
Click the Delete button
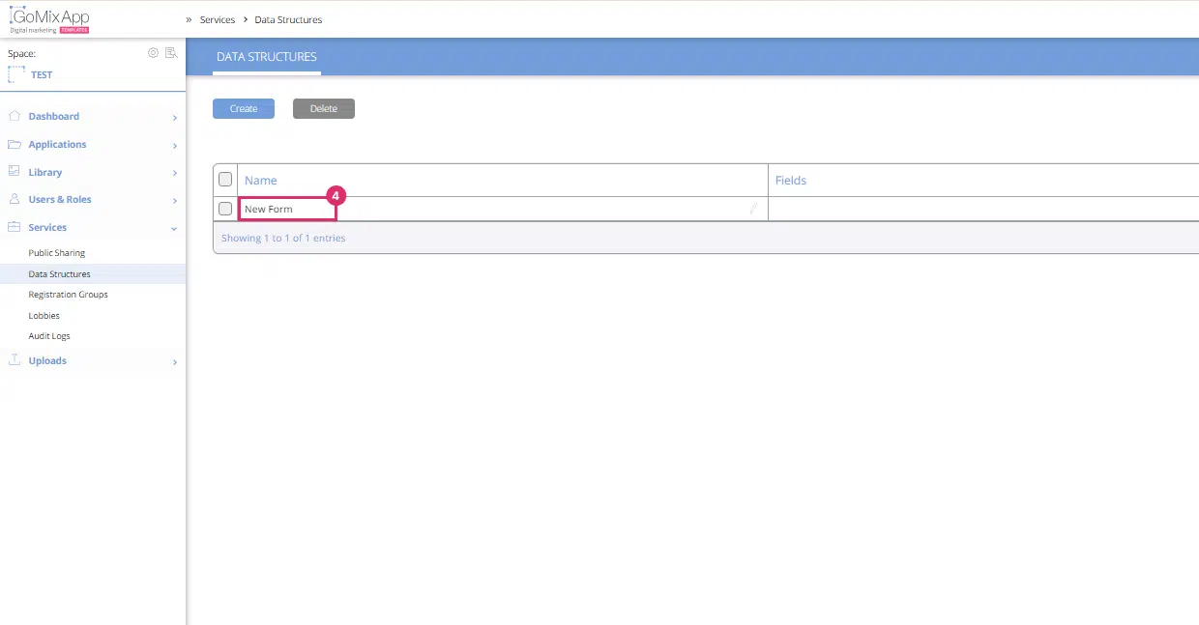(x=323, y=108)
